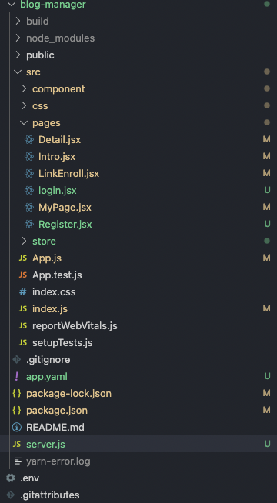Click the hash CSS icon for index.css
The image size is (277, 503).
[23, 292]
